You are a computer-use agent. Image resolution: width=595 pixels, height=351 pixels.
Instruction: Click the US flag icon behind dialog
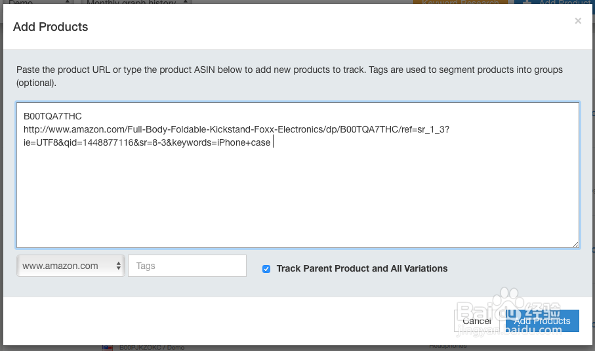[108, 348]
